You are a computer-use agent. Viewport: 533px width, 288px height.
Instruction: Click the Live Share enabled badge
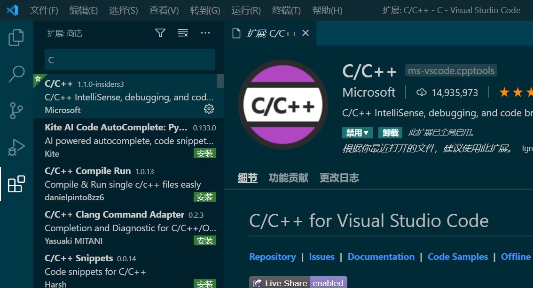pos(298,283)
